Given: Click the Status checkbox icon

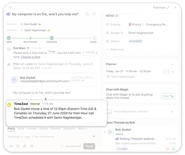Looking at the screenshot, I should point(107,41).
